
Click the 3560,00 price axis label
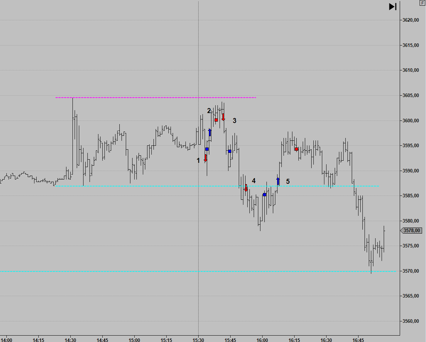[410, 321]
